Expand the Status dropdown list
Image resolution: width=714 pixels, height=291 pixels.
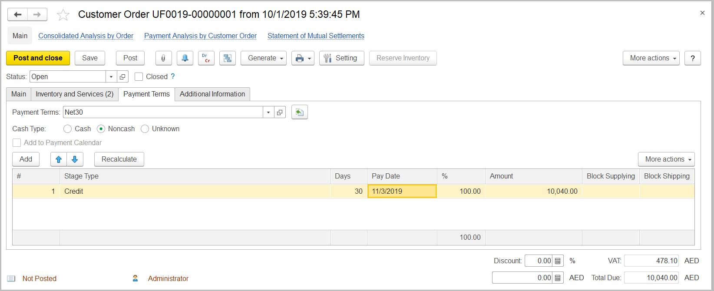tap(111, 77)
